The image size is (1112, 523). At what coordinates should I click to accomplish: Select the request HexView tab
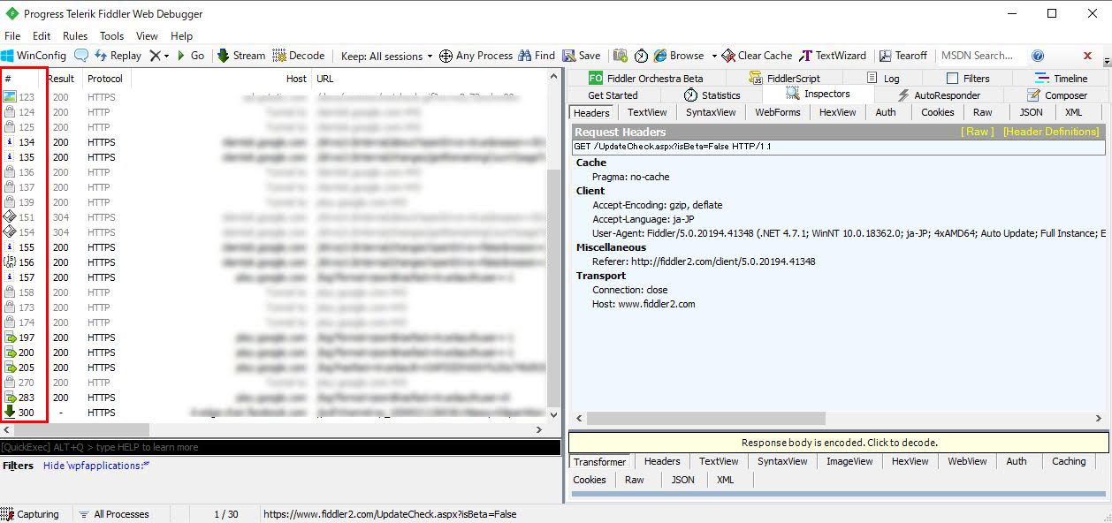(x=838, y=112)
